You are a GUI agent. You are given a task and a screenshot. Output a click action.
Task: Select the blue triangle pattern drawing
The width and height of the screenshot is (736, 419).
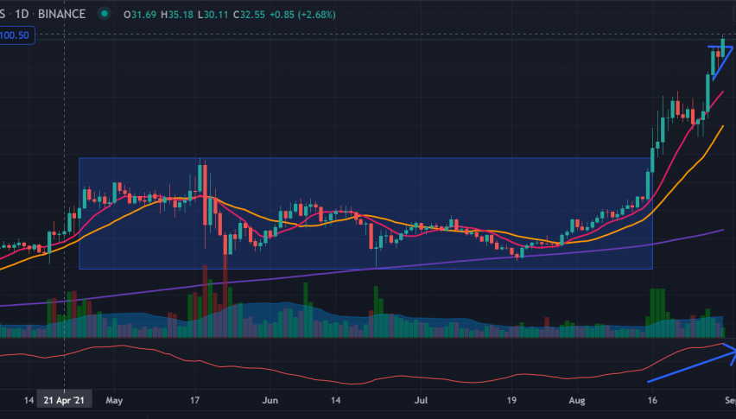[x=724, y=61]
